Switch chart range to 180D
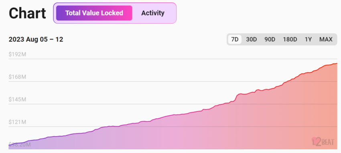The image size is (341, 153). point(290,40)
